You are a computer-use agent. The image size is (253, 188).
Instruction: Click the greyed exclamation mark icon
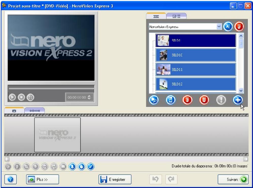click(221, 100)
